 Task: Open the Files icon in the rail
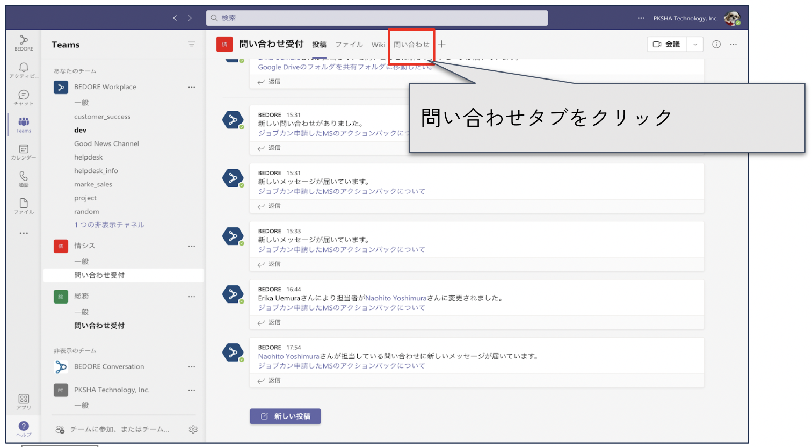tap(24, 206)
